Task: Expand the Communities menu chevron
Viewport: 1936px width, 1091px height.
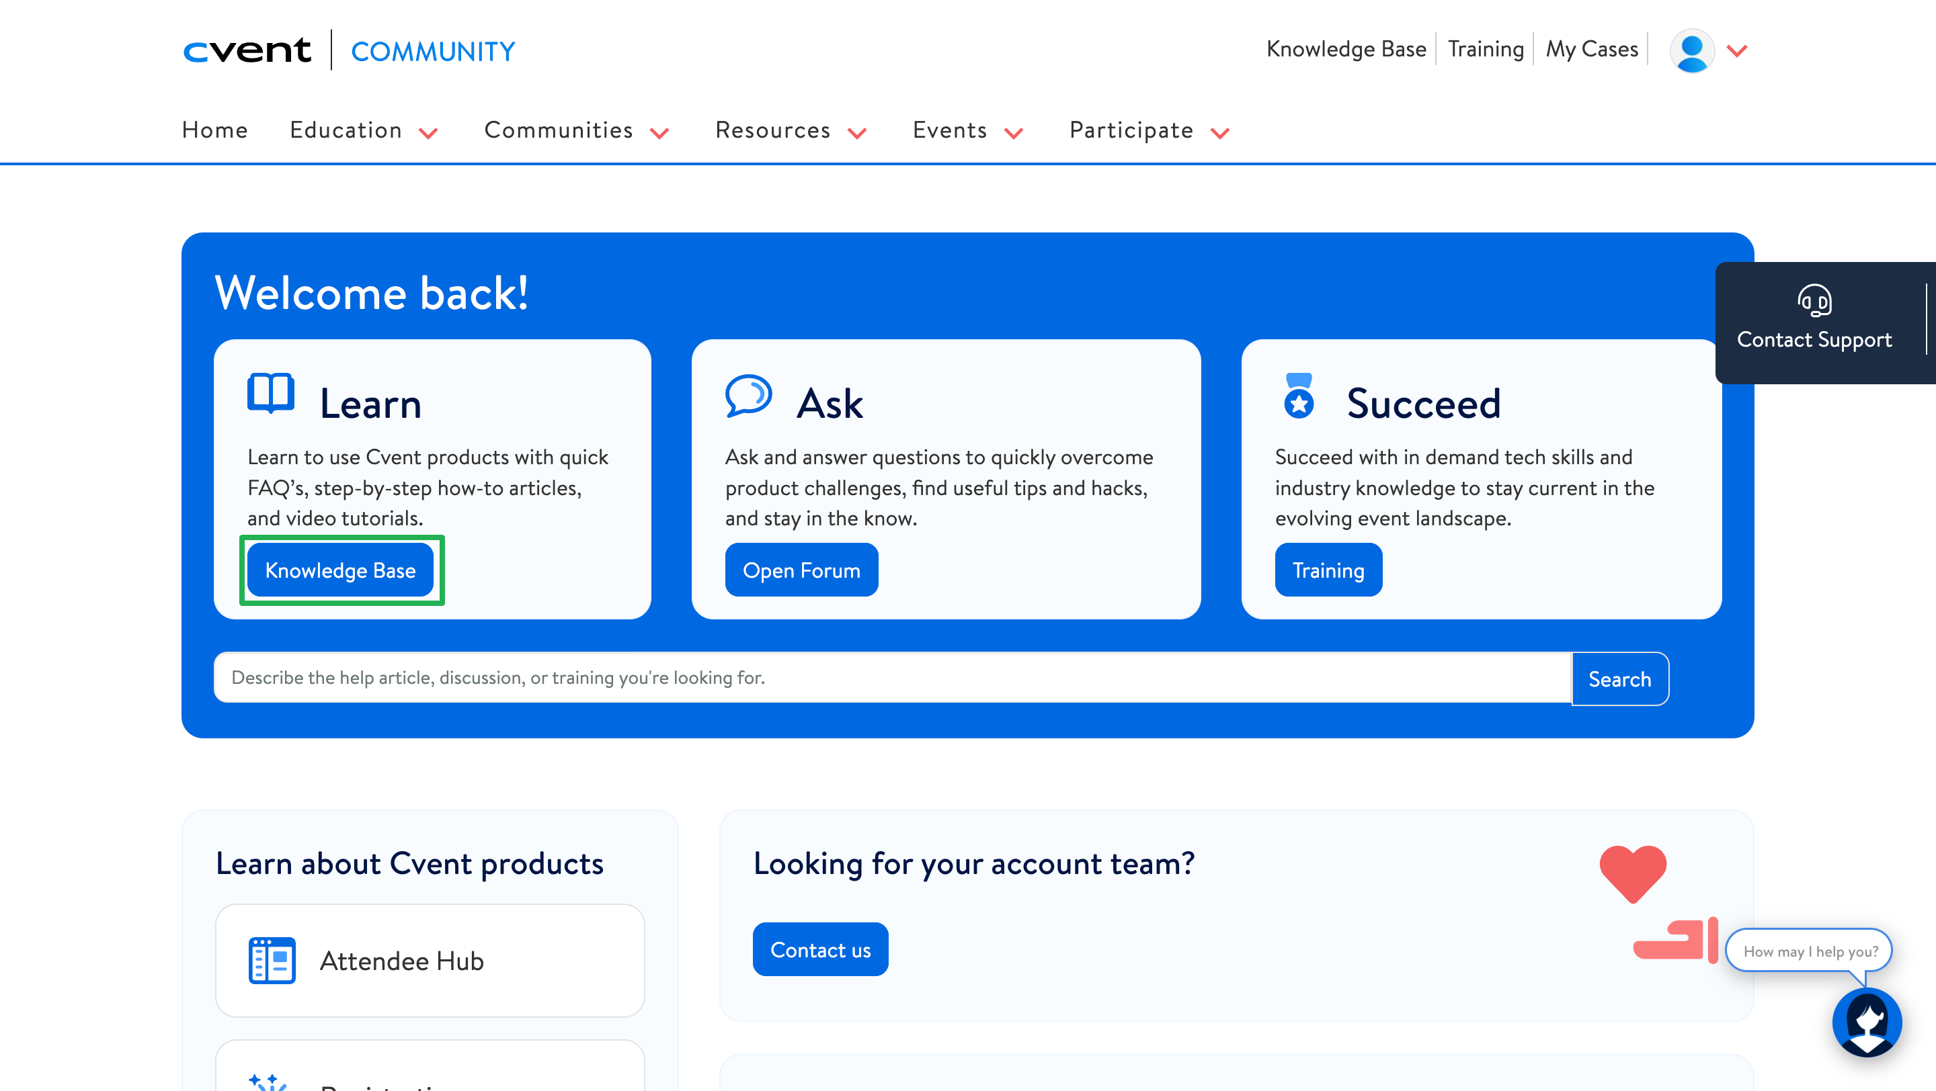Action: [659, 134]
